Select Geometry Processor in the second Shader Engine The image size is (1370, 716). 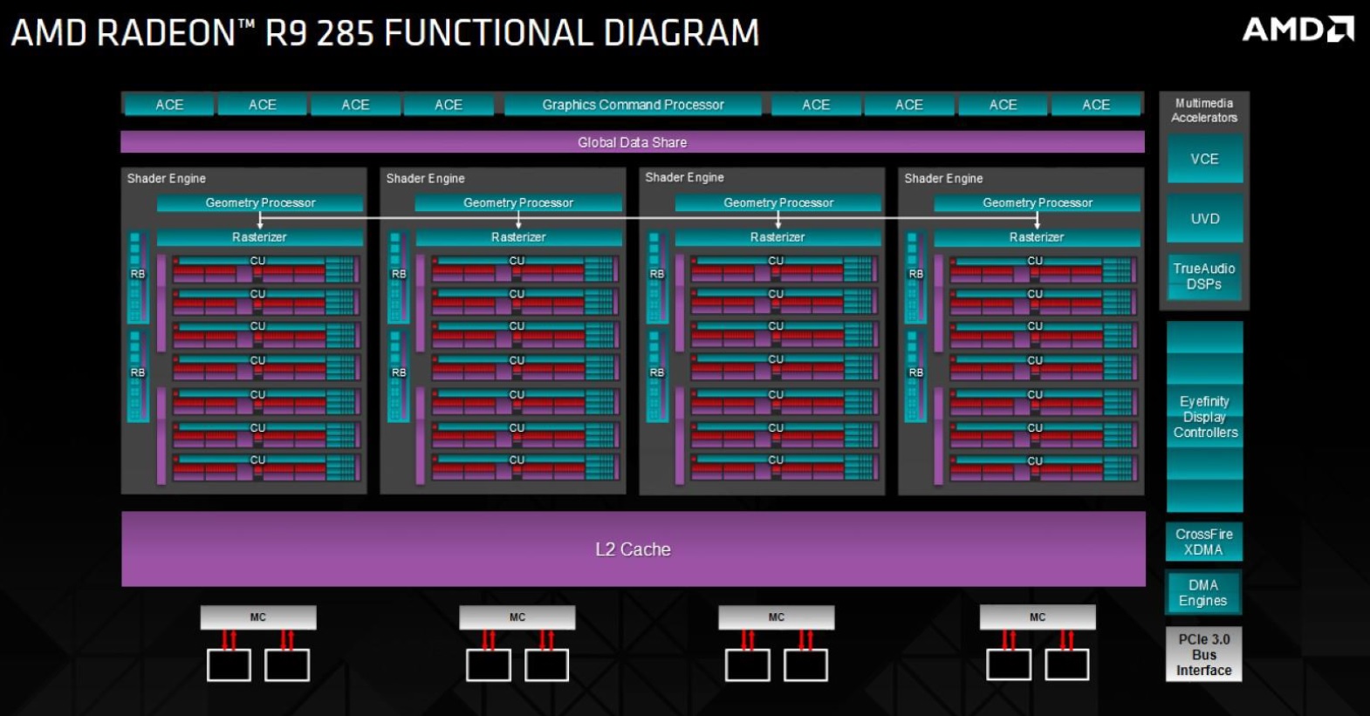(x=518, y=202)
